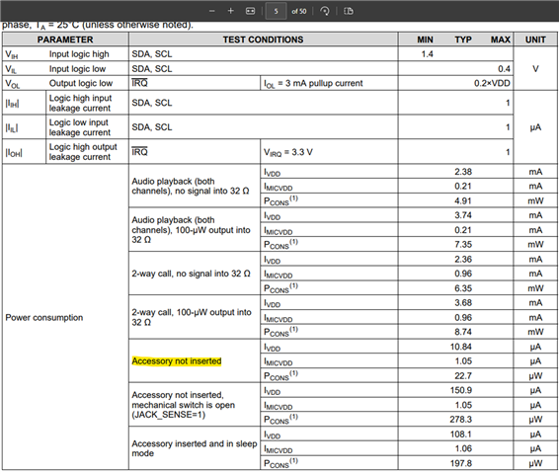The width and height of the screenshot is (559, 474).
Task: Click 'Logic high output leakage current' text
Action: [x=83, y=152]
